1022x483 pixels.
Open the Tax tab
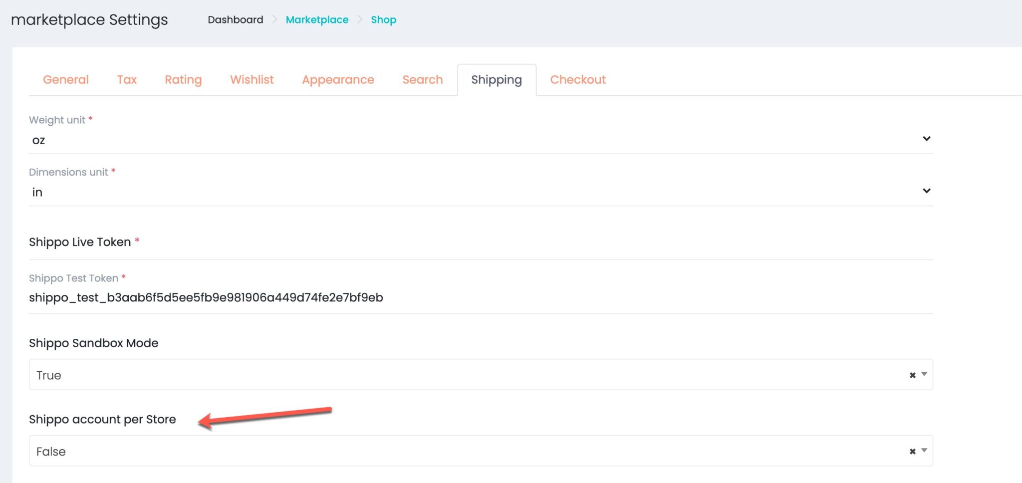pos(127,80)
